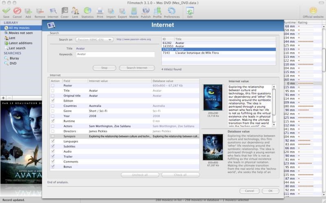Click the Uncheck all button

pos(140,175)
